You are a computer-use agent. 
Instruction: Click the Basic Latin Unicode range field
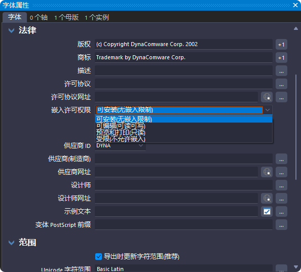click(184, 268)
